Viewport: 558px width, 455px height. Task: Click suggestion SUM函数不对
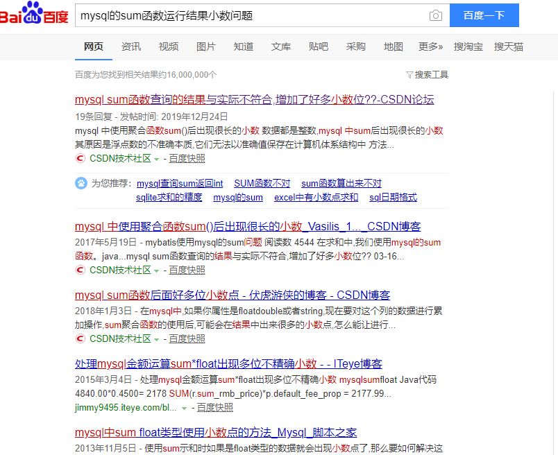tap(262, 184)
